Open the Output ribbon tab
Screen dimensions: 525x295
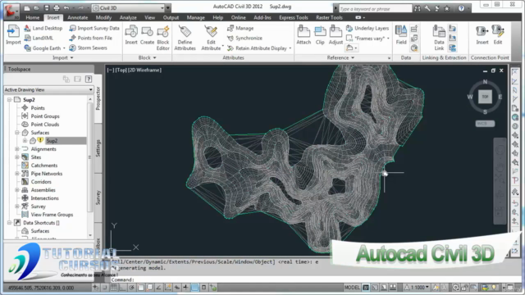171,17
